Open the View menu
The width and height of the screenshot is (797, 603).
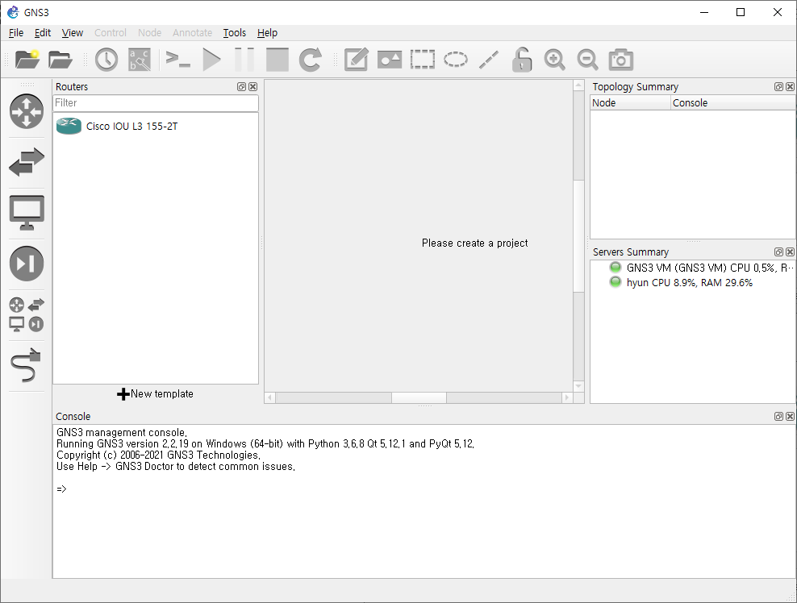(72, 32)
